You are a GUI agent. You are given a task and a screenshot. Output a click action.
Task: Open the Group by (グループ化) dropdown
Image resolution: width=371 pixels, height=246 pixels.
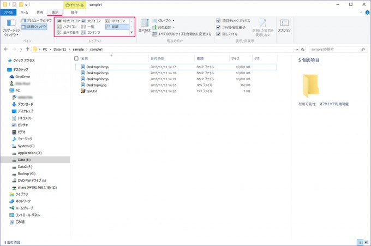tap(163, 21)
